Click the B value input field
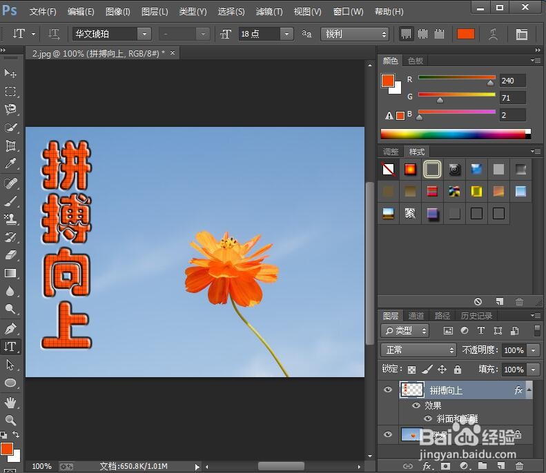The image size is (546, 473). (x=512, y=115)
